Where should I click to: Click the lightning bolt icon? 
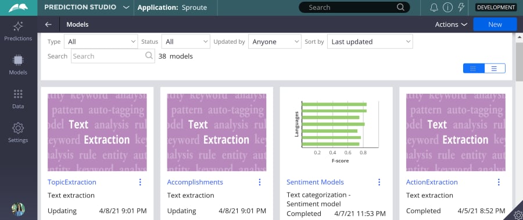[461, 8]
